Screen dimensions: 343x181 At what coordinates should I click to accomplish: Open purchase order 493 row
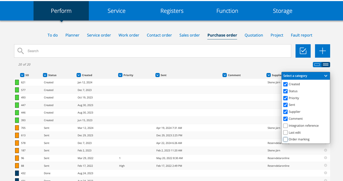click(148, 98)
